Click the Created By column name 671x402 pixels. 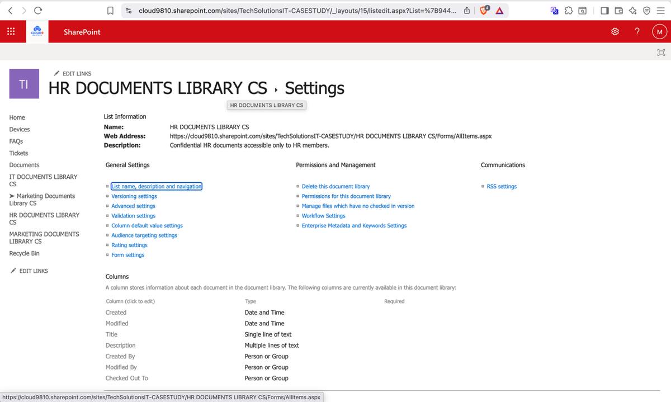120,356
